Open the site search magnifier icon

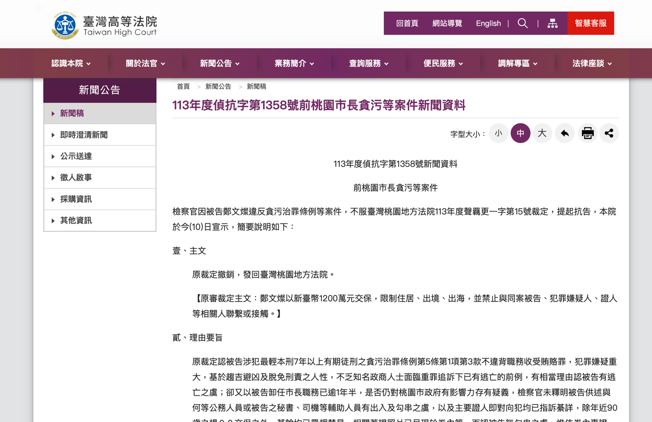click(522, 23)
